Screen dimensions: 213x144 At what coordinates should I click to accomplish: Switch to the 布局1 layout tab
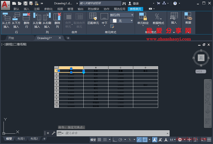pyautogui.click(x=21, y=139)
